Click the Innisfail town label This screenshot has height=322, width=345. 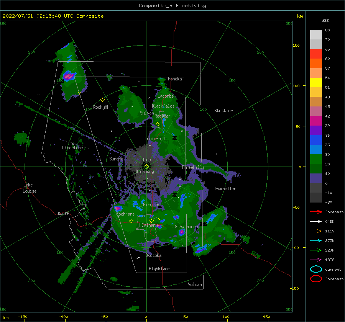pos(155,139)
